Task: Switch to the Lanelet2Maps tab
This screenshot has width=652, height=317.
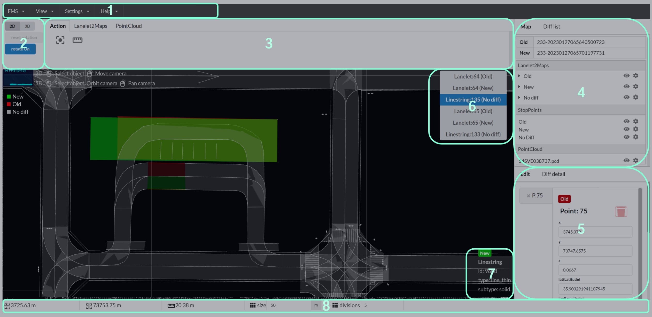Action: (x=90, y=26)
